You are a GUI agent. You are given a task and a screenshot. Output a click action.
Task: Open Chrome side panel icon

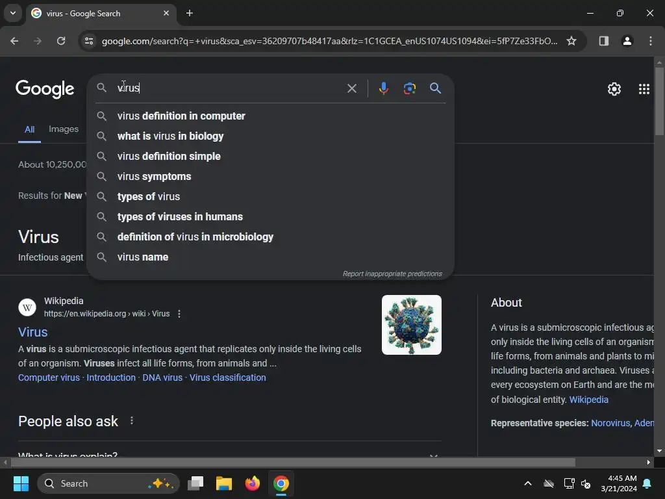(603, 41)
